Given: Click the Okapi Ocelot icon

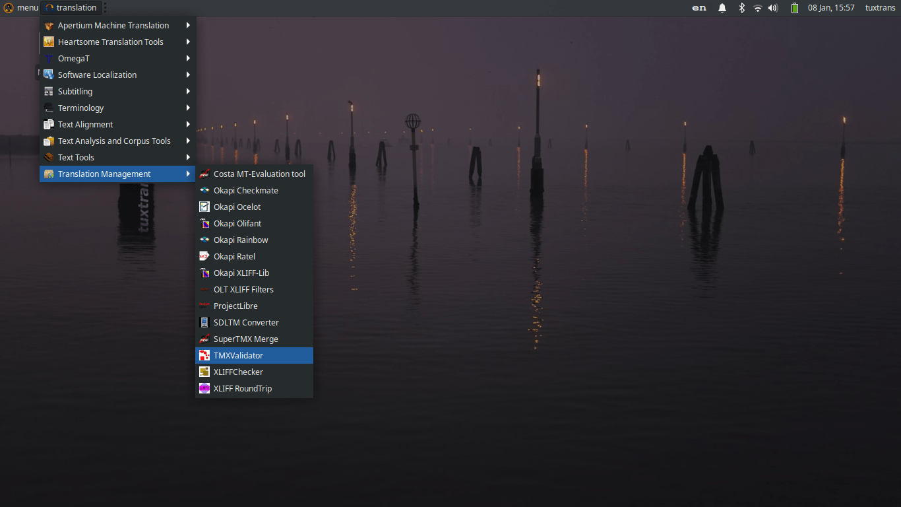Looking at the screenshot, I should click(x=204, y=207).
